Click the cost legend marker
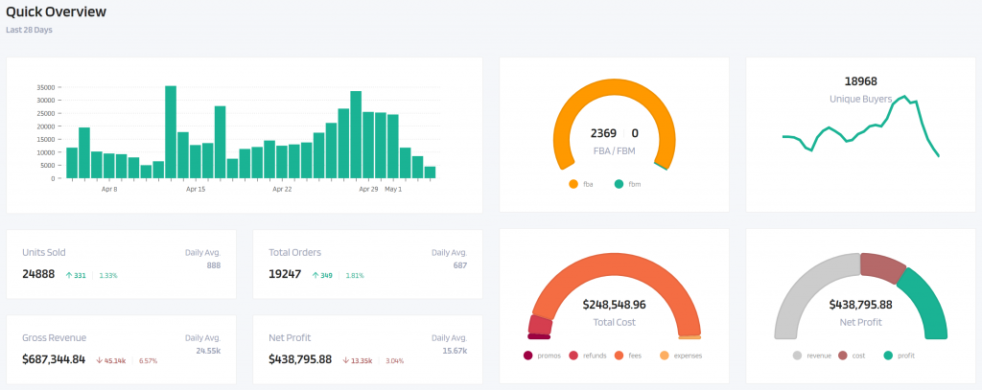Viewport: 982px width, 390px height. tap(843, 356)
